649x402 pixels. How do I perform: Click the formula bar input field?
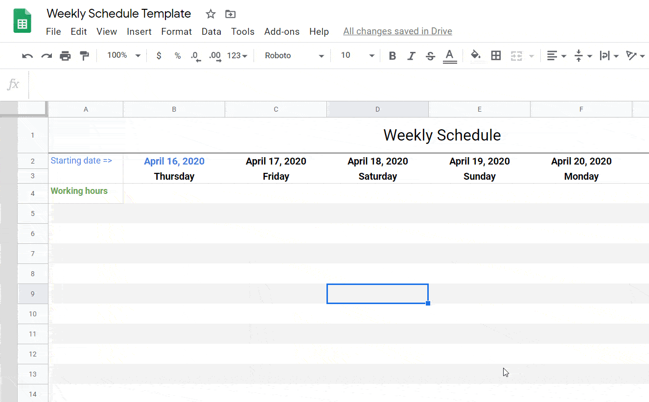338,84
